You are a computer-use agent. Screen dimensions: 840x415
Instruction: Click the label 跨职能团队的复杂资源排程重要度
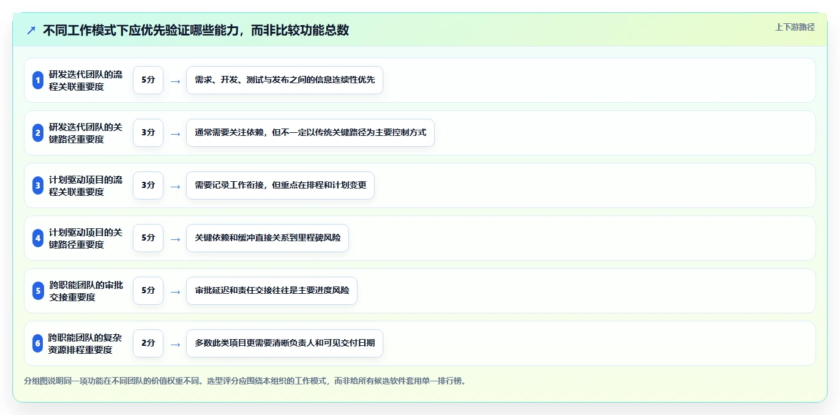point(86,343)
